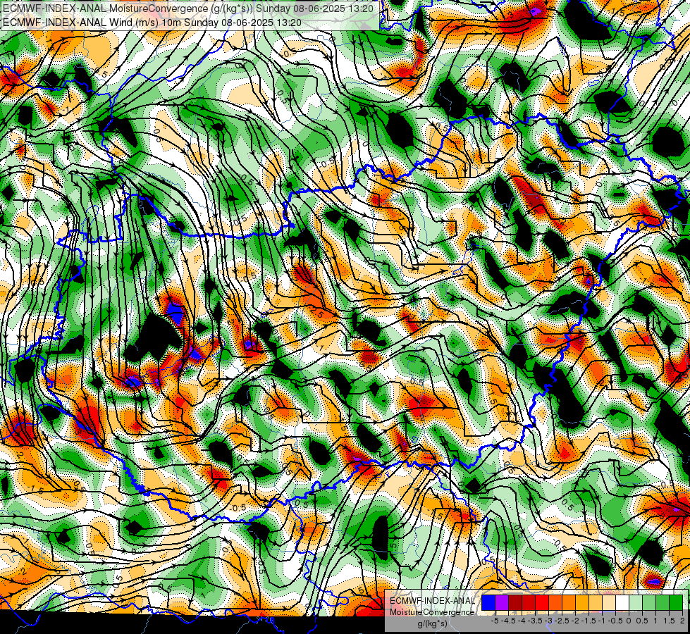Click the blue legend swatch below -5
Viewport: 690px width, 634px height.
(488, 602)
